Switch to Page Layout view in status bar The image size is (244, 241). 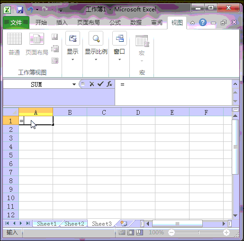coord(131,232)
